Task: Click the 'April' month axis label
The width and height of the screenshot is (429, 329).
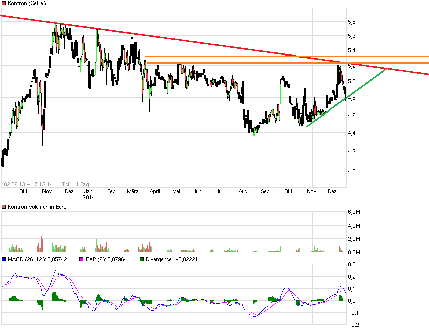Action: tap(155, 192)
